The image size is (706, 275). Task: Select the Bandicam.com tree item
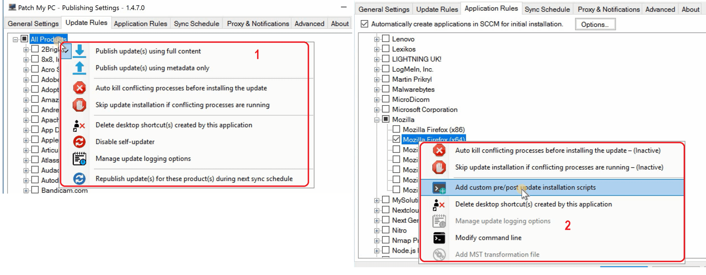point(64,190)
